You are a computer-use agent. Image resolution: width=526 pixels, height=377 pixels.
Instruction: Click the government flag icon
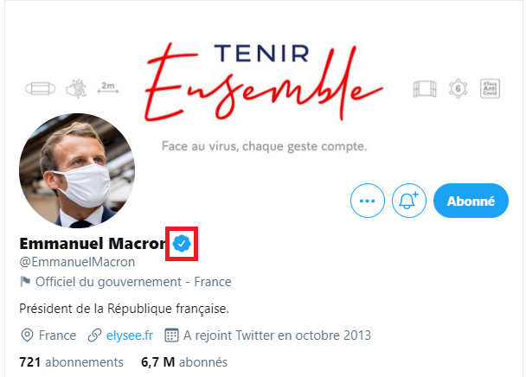point(25,282)
